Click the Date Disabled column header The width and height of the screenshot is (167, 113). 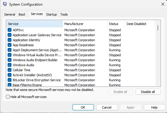[x=140, y=24]
